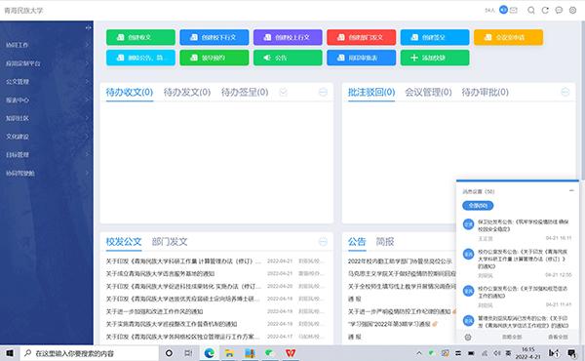Expand the 公文管理 sidebar menu
This screenshot has height=361, width=585.
pos(47,81)
